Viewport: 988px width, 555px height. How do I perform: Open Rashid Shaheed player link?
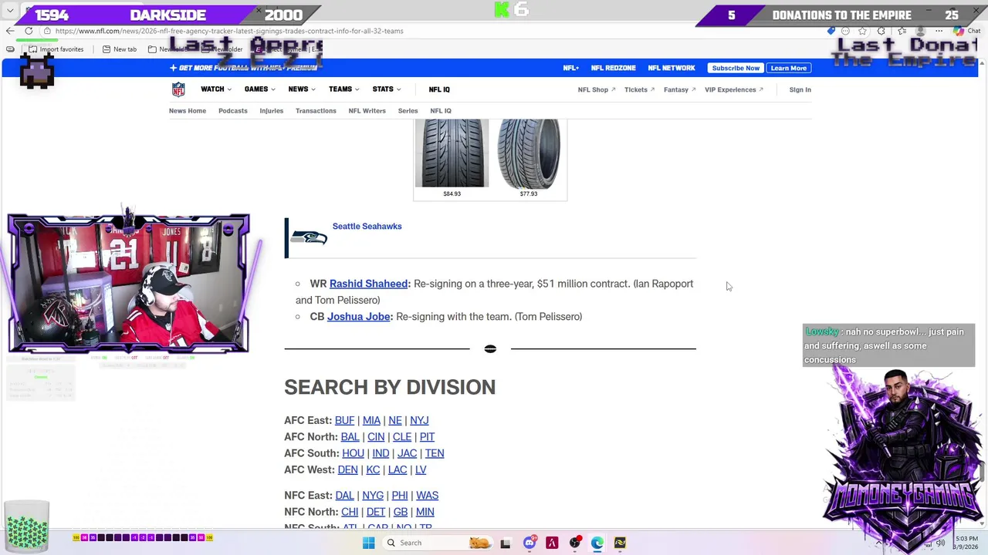pos(368,284)
